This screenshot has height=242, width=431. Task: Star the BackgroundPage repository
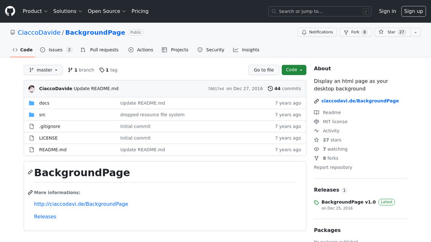391,32
